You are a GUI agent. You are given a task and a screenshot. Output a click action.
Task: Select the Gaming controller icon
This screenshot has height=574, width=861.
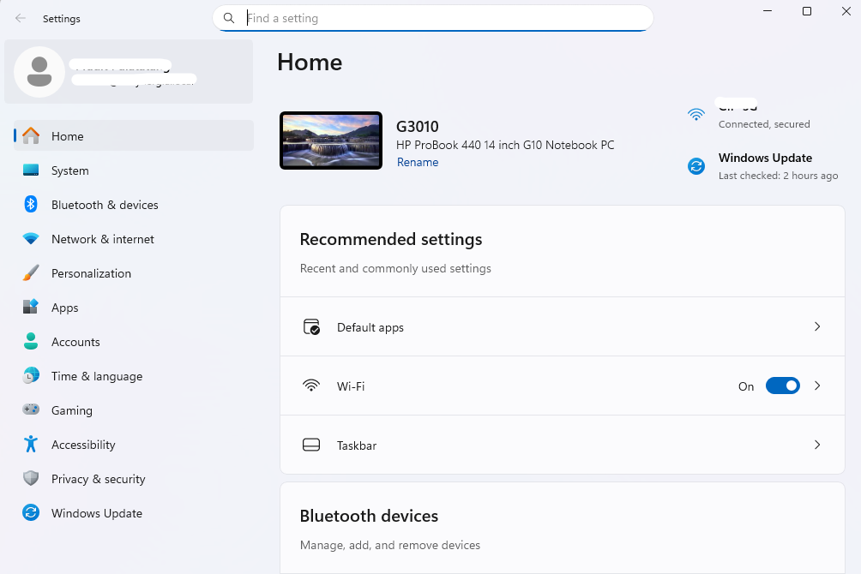coord(31,410)
